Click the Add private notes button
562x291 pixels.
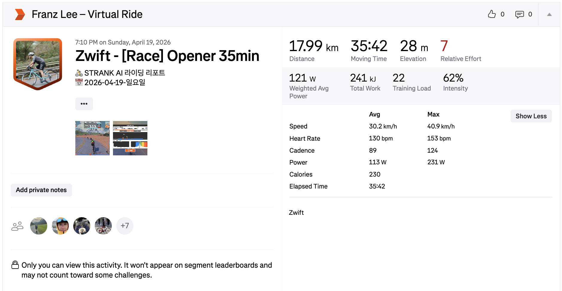pyautogui.click(x=41, y=190)
